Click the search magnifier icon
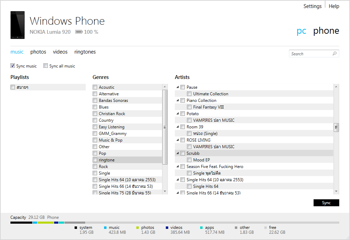This screenshot has width=350, height=240. [x=334, y=54]
